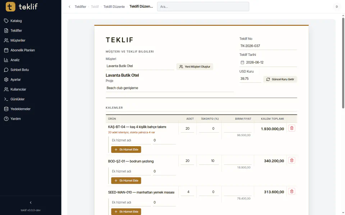Image resolution: width=345 pixels, height=215 pixels.
Task: Click Ek hizmet adı field under SEED-MAN-010
Action: (x=131, y=202)
